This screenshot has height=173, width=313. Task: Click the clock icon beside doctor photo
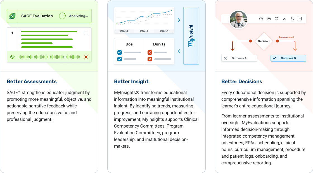tap(261, 19)
